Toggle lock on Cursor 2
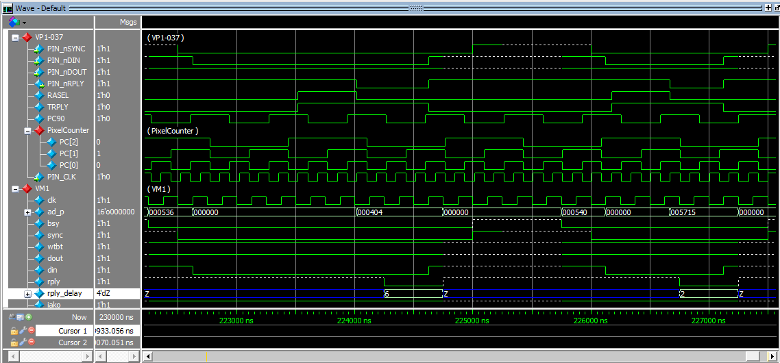This screenshot has width=780, height=363. click(x=14, y=342)
